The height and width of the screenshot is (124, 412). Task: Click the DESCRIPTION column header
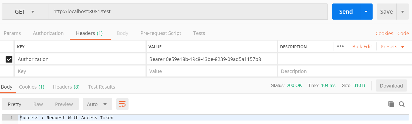[293, 47]
